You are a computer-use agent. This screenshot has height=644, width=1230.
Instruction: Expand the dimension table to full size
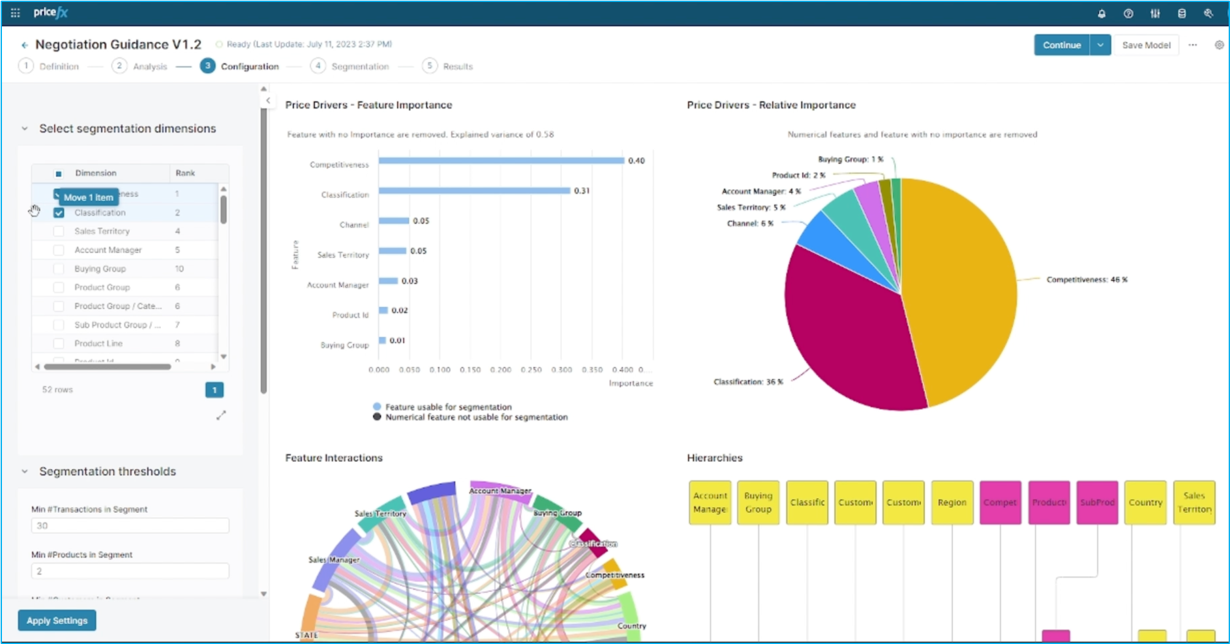[221, 415]
